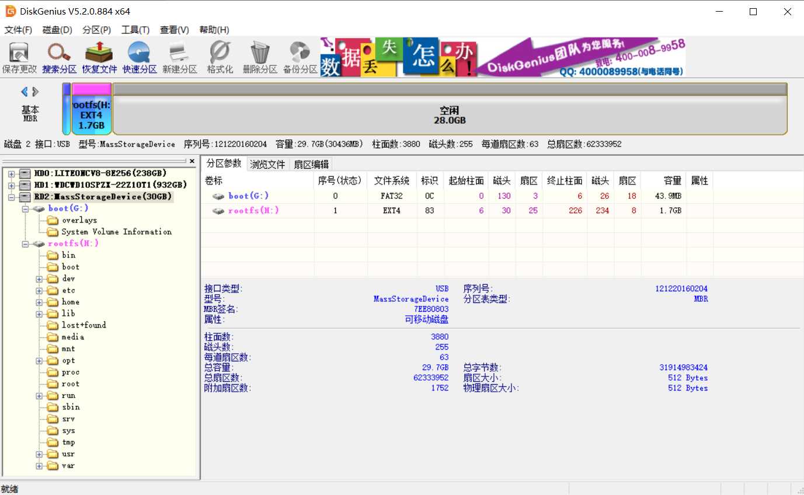Screen dimensions: 804x495
Task: Open the Recover Files (恢复文件) tool
Action: (x=99, y=58)
